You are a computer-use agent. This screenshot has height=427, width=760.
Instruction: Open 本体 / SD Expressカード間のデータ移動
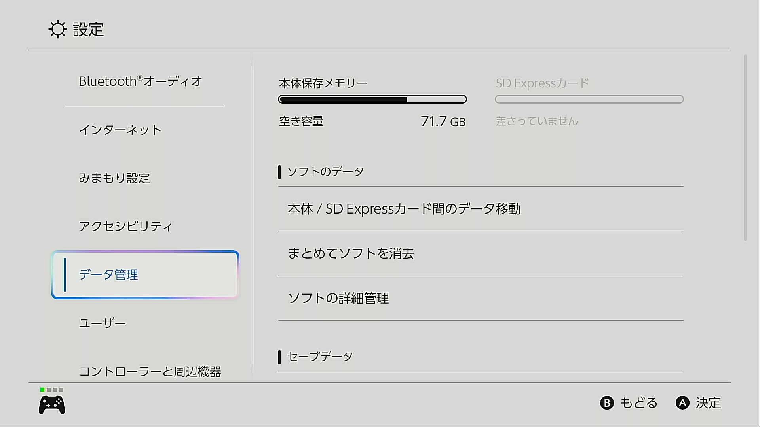pyautogui.click(x=404, y=209)
